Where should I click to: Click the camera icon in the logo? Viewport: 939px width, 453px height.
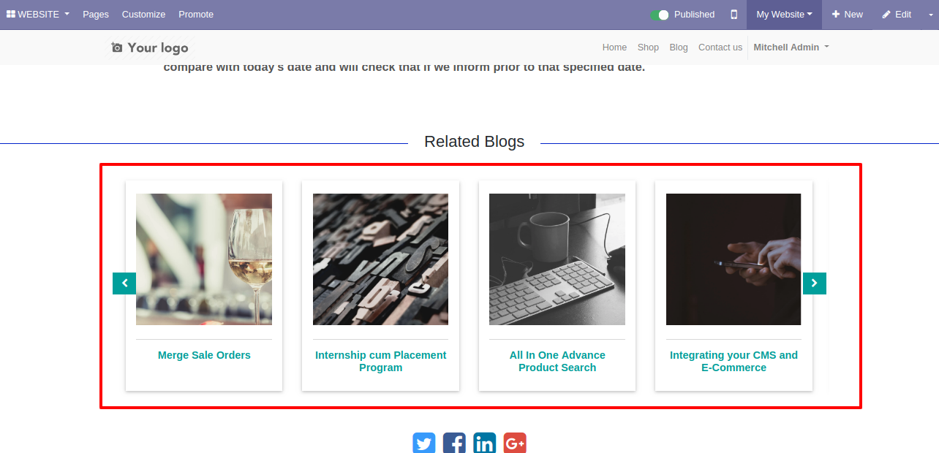click(117, 47)
